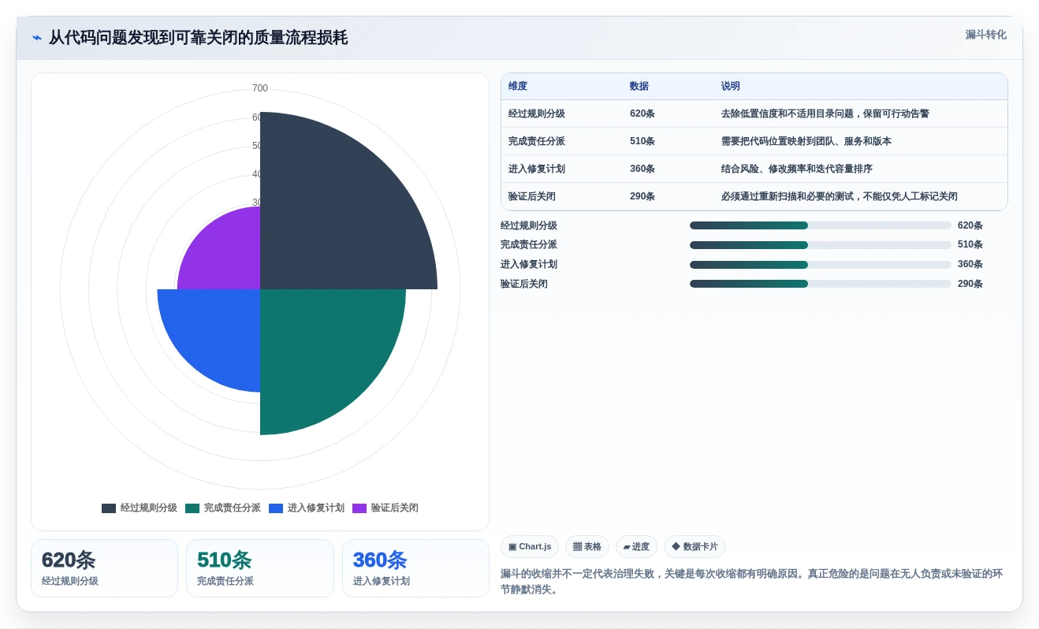Click the 数据卡片 tag chip
The width and height of the screenshot is (1039, 629).
[695, 547]
